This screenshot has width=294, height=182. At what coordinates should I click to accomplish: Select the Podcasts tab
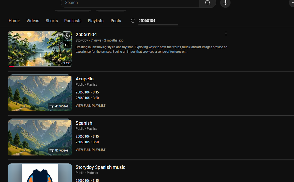coord(73,21)
